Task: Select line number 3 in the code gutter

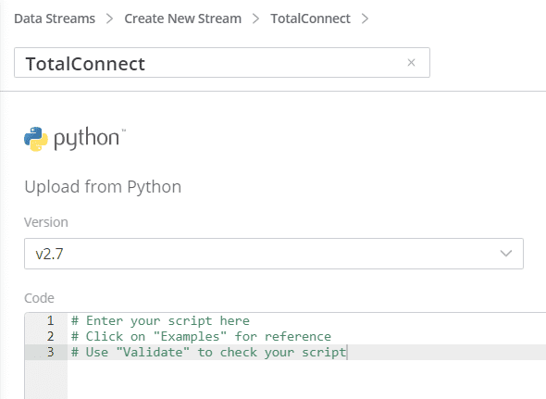Action: (51, 353)
